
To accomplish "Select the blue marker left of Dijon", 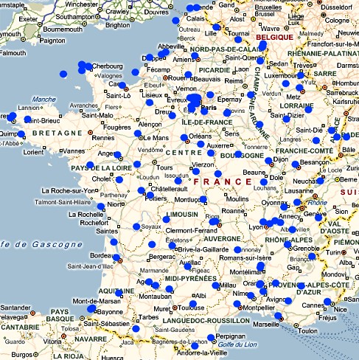I will tap(268, 161).
